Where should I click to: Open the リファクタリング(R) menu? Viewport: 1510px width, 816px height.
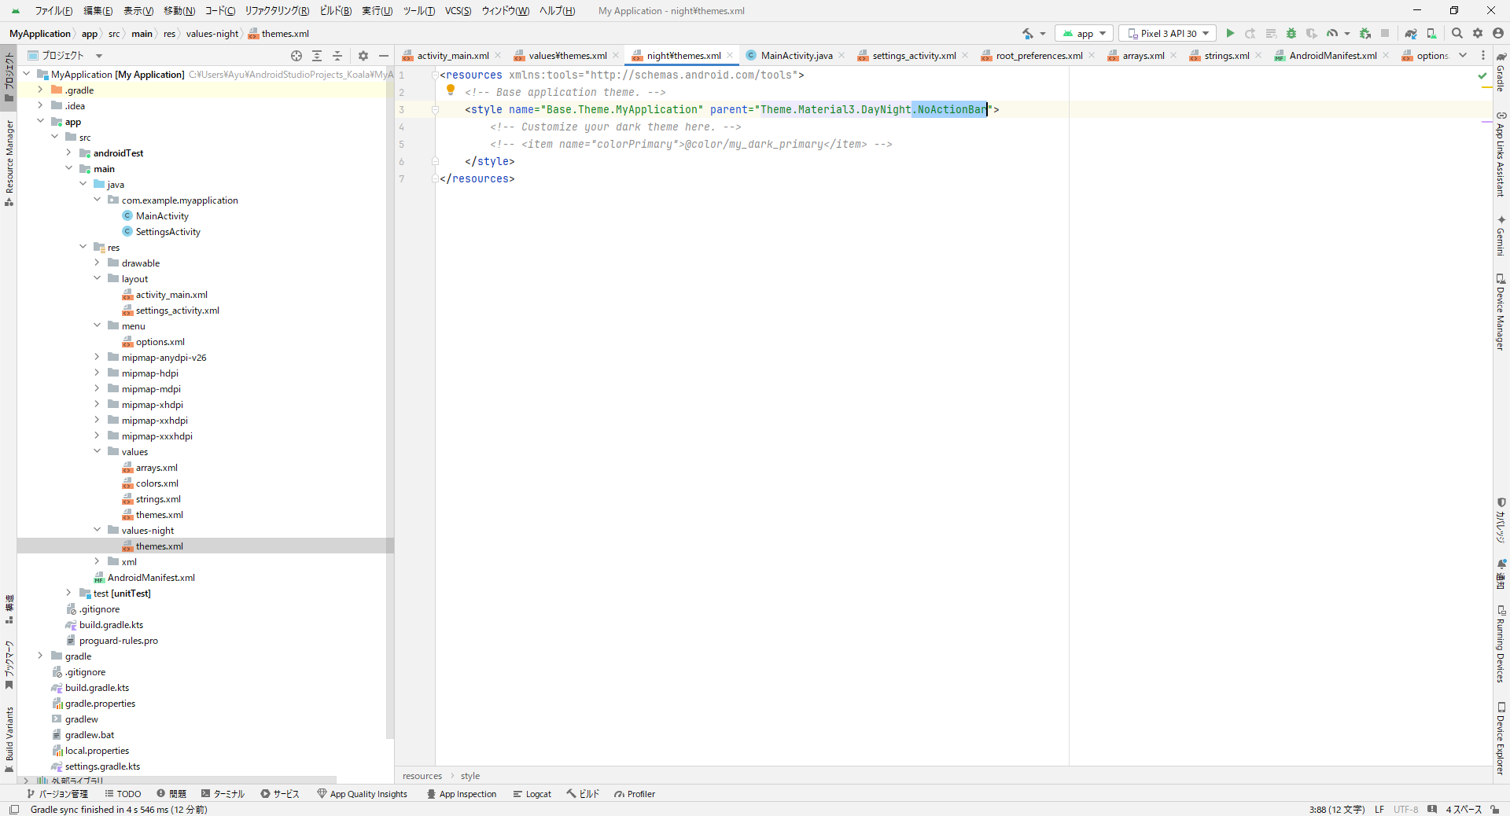(277, 11)
